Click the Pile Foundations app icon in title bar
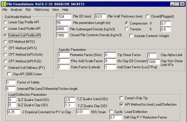 tap(4, 4)
